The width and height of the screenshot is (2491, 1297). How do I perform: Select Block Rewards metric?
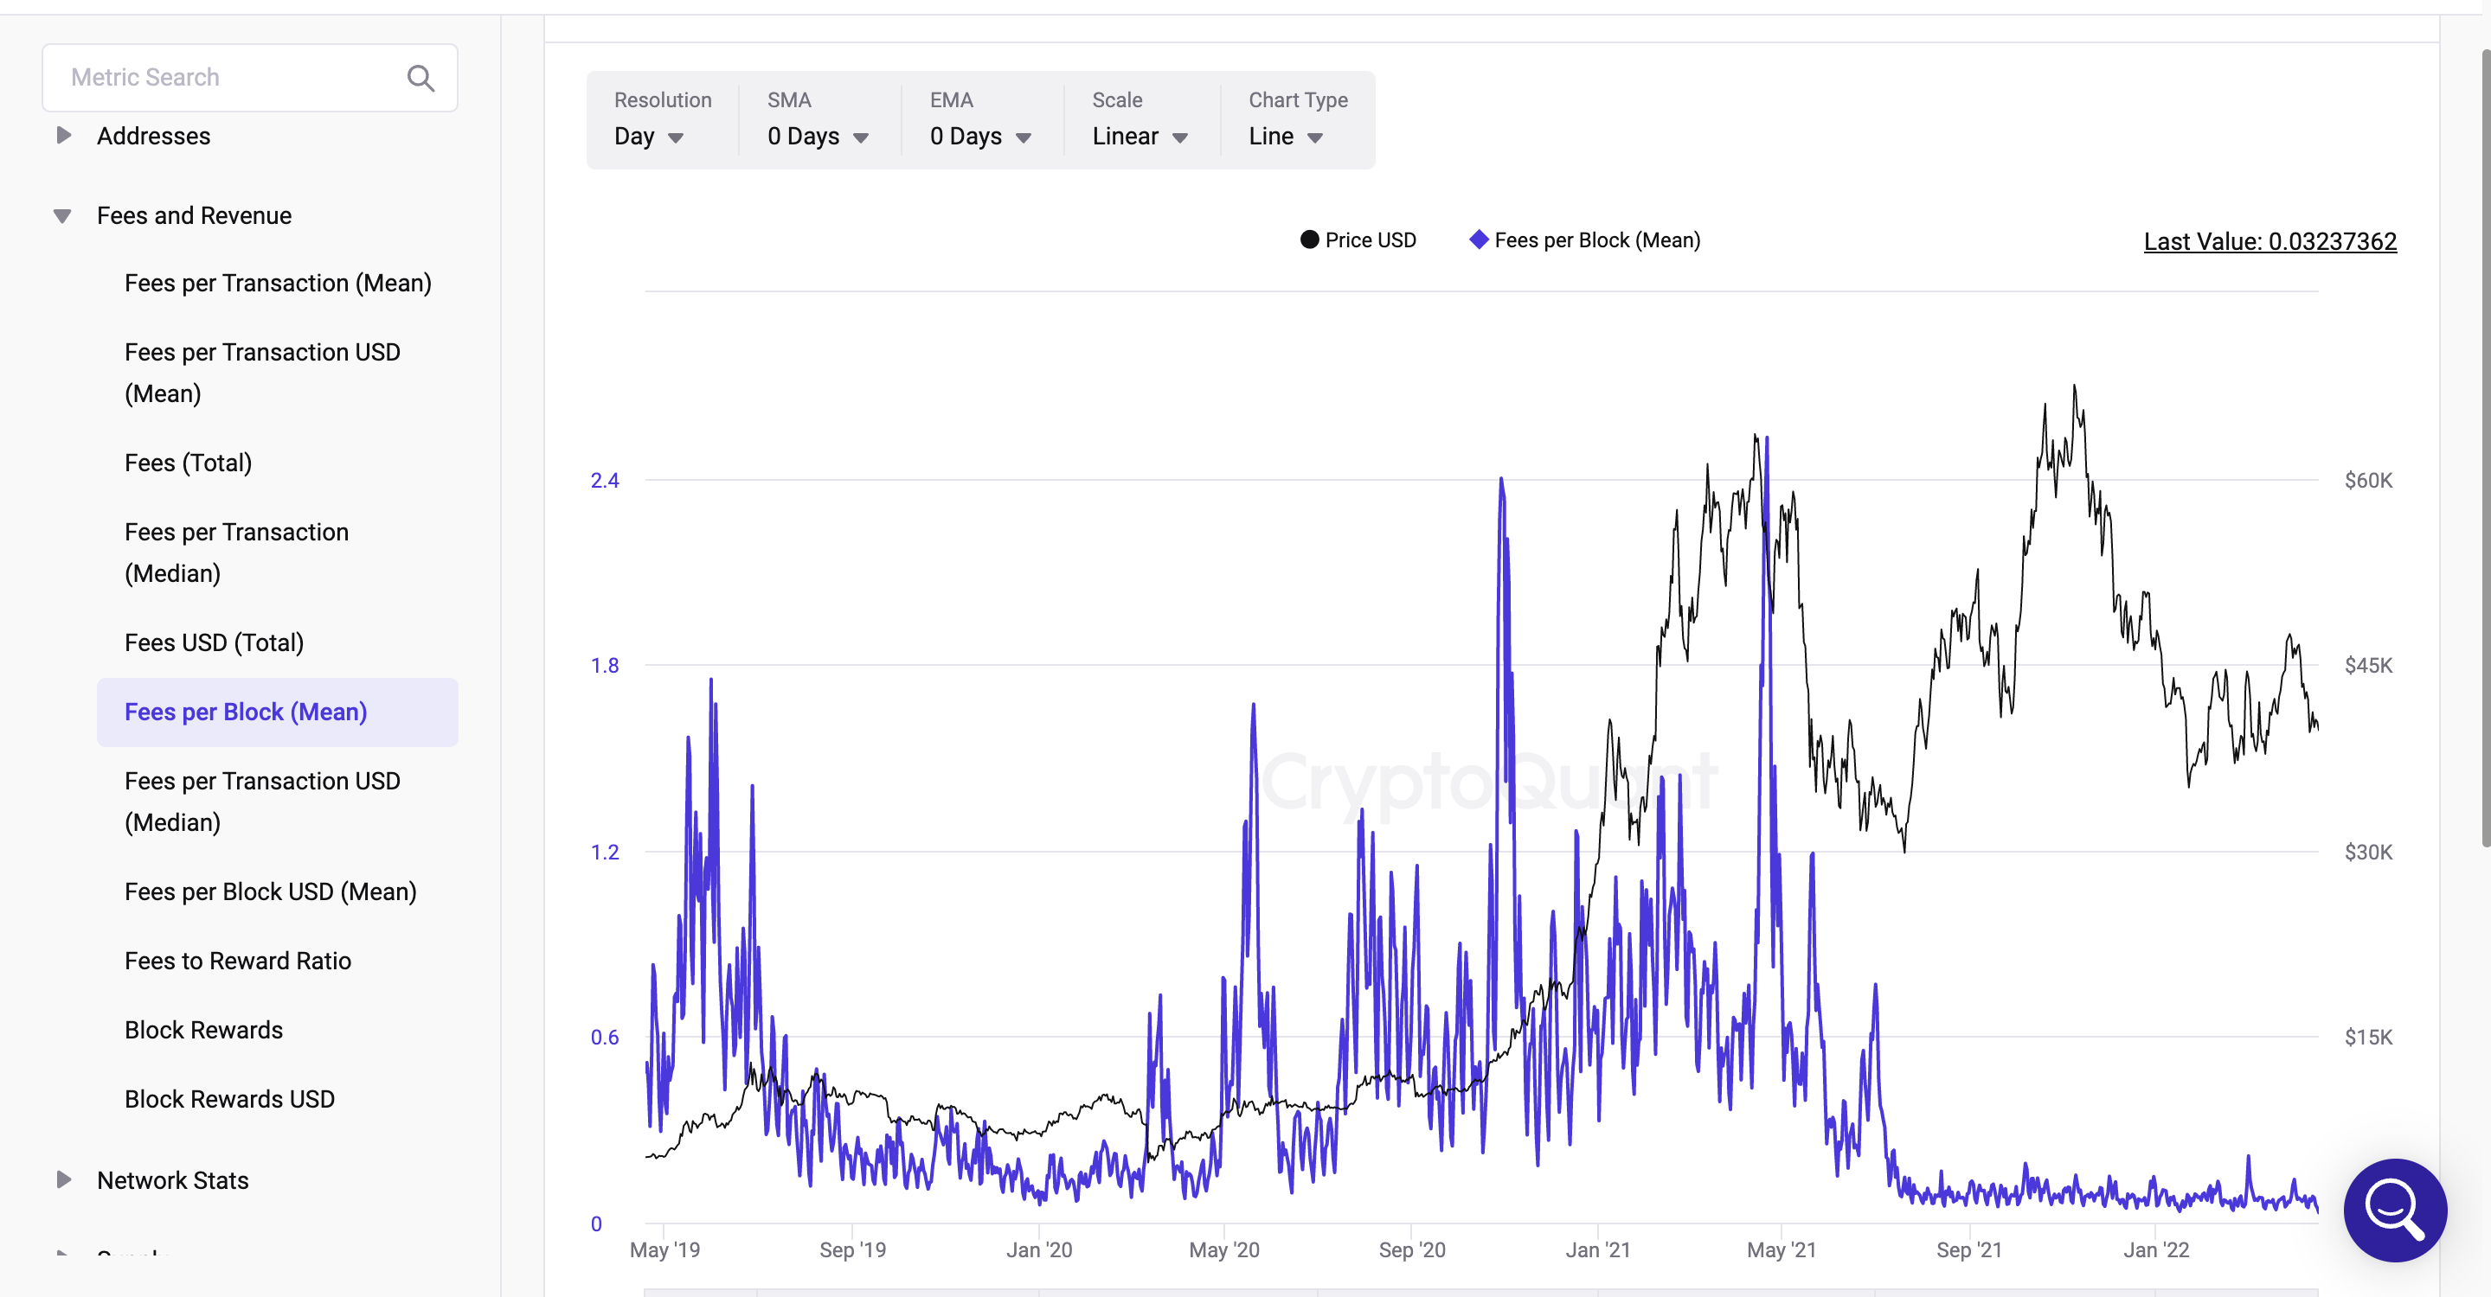(x=203, y=1029)
